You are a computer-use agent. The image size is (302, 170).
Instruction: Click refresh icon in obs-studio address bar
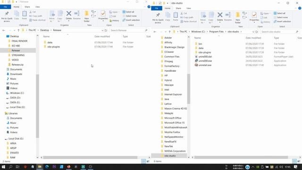pyautogui.click(x=257, y=32)
